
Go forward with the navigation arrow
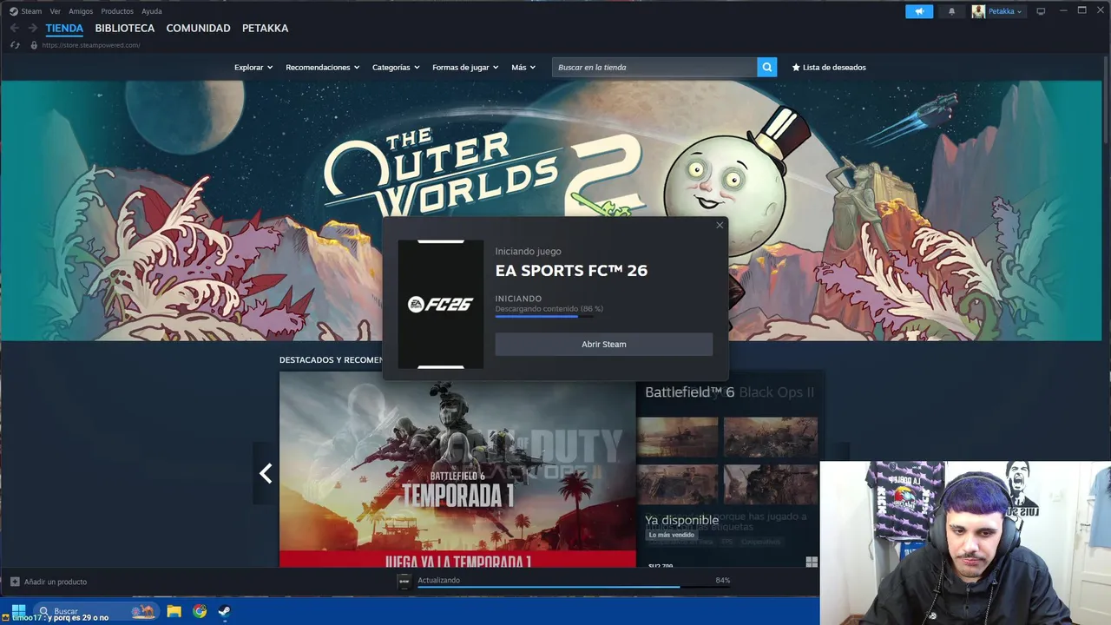(32, 28)
